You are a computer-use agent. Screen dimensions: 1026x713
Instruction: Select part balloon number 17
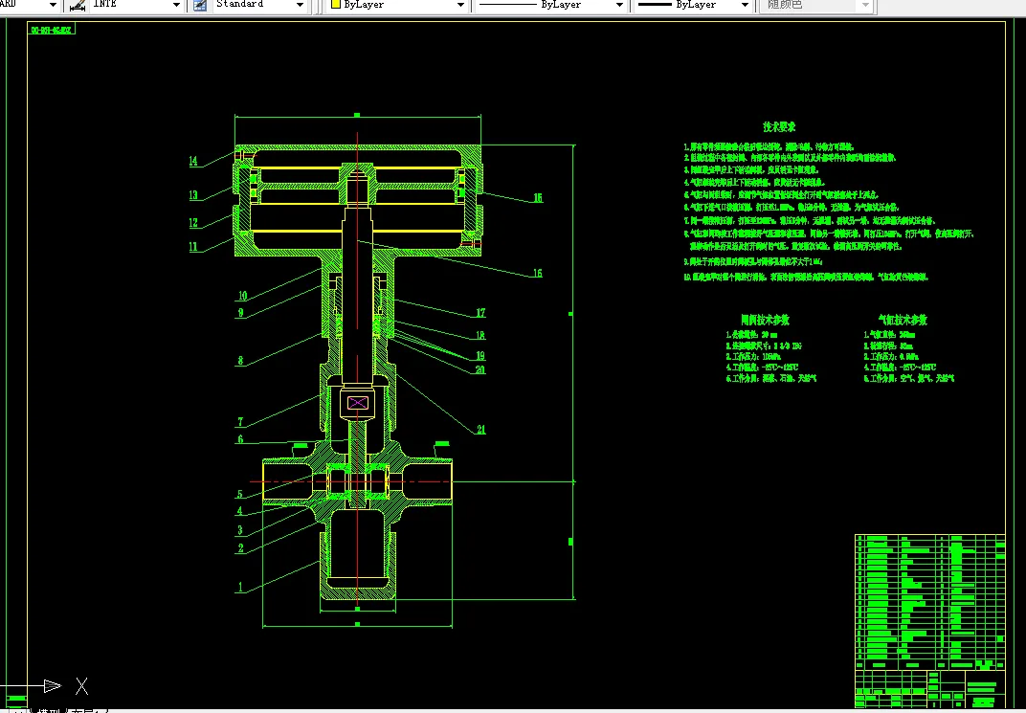click(480, 313)
